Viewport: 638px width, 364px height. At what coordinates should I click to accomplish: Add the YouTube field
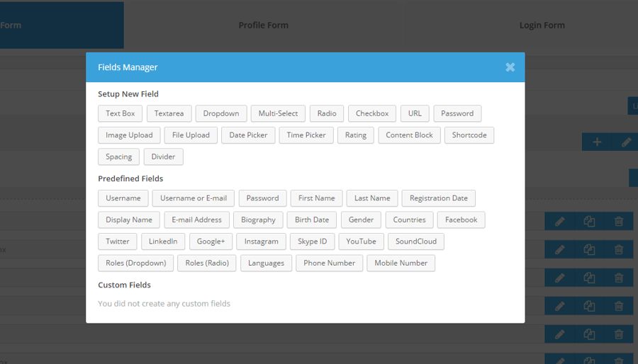361,241
